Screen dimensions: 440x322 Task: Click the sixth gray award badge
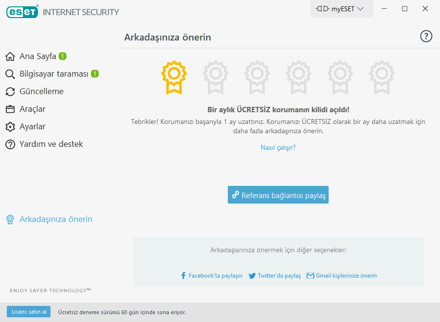coord(382,77)
